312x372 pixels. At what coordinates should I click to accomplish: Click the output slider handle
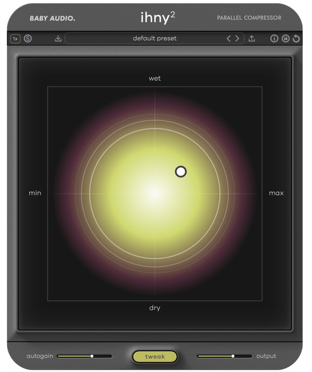[x=233, y=356]
